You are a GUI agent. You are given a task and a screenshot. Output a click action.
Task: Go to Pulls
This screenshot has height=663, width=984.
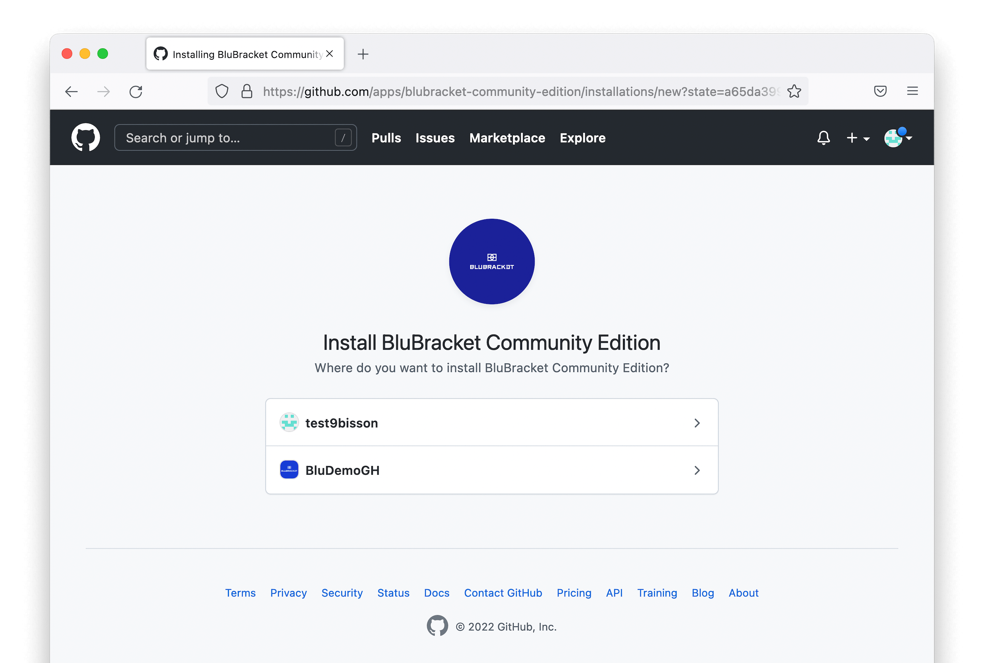[x=386, y=138]
